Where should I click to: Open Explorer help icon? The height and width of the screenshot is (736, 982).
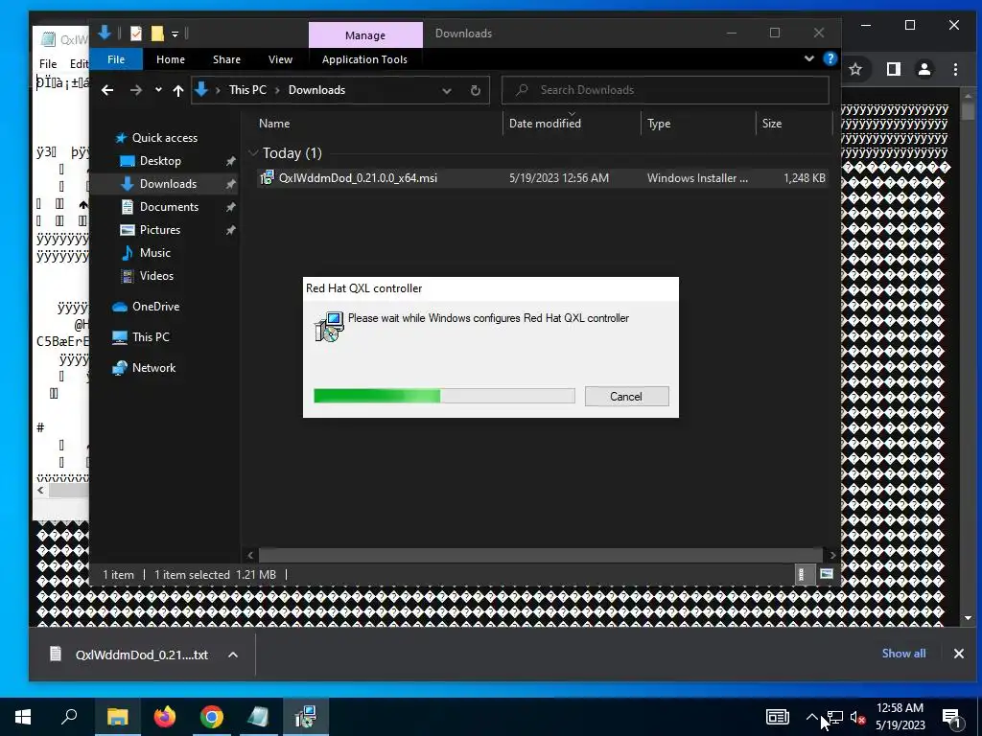click(x=830, y=58)
